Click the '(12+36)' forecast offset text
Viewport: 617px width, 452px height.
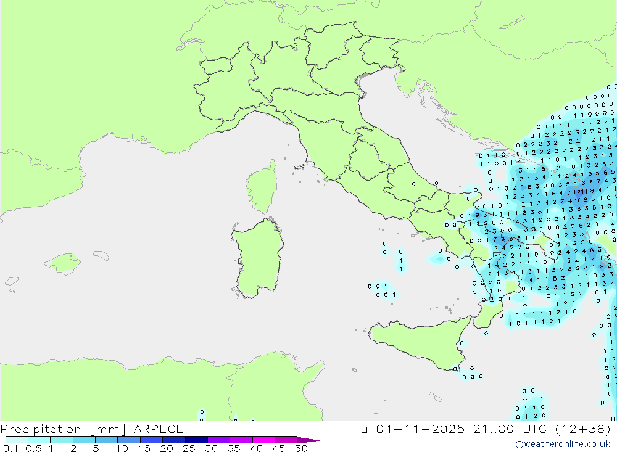pos(583,429)
